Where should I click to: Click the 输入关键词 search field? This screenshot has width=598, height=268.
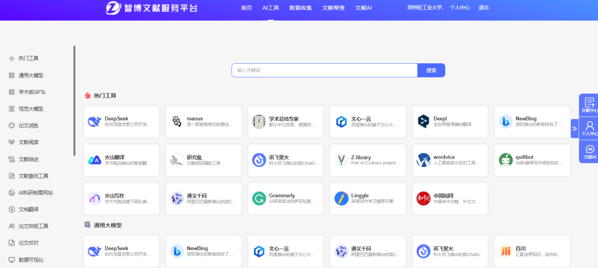(x=324, y=70)
